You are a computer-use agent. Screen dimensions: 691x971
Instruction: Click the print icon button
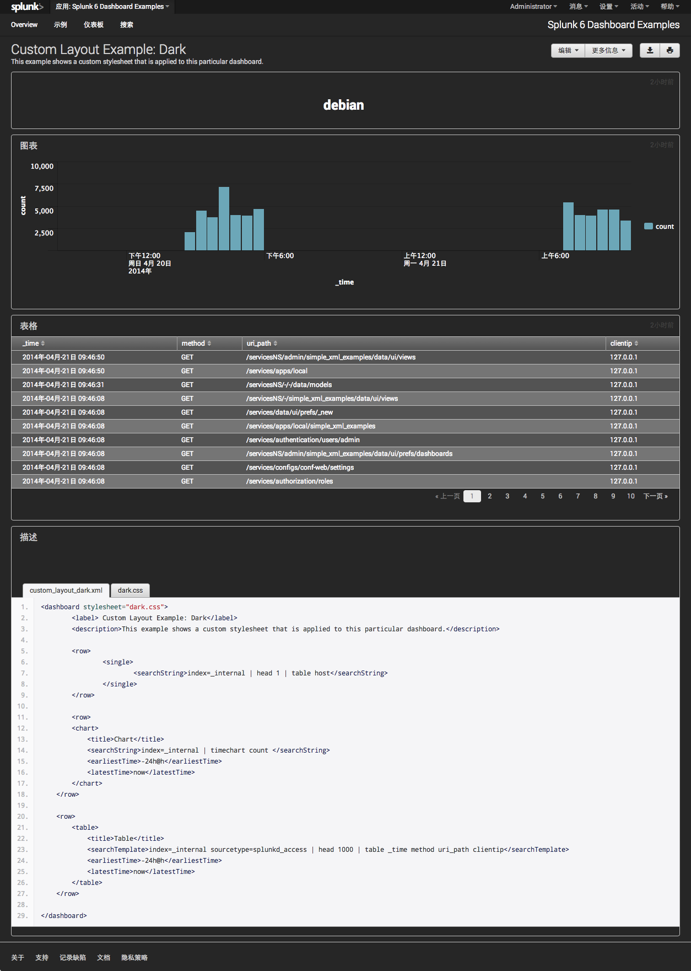click(x=670, y=50)
